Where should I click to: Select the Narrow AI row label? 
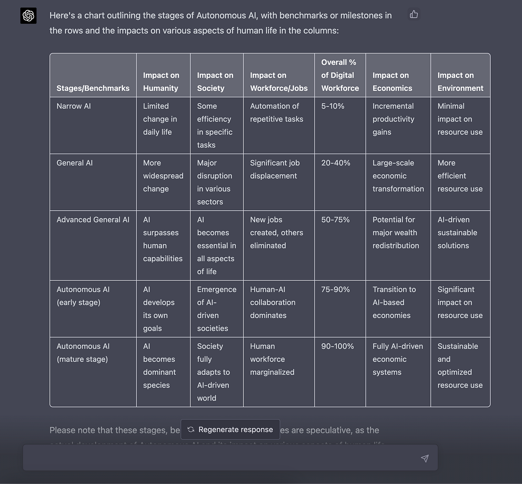74,106
